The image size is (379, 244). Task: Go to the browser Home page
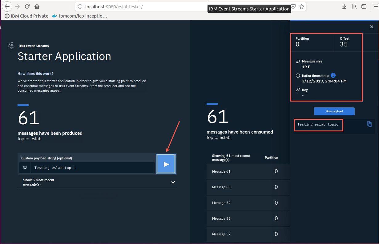click(37, 6)
